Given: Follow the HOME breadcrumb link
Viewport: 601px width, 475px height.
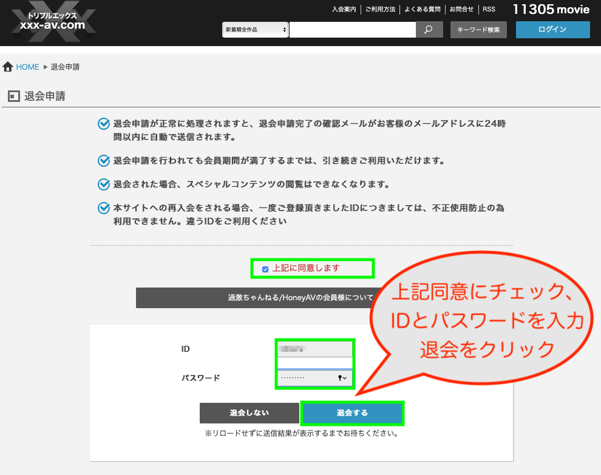Looking at the screenshot, I should pos(27,67).
